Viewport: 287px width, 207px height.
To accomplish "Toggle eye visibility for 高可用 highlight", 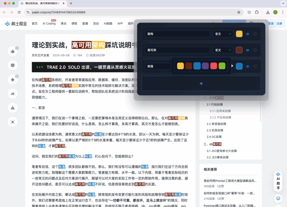I will click(247, 50).
